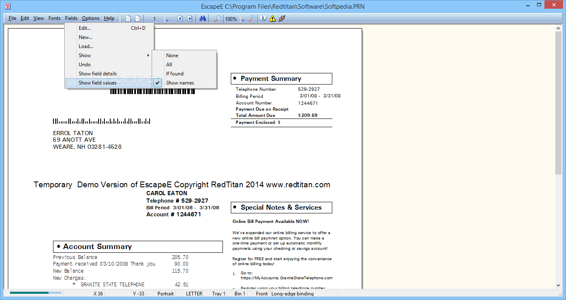Close the open Fields menu
This screenshot has height=300, width=566.
point(71,18)
